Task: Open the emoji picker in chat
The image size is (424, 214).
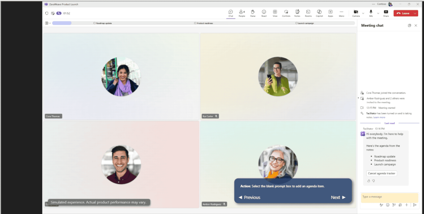Action: pos(387,205)
